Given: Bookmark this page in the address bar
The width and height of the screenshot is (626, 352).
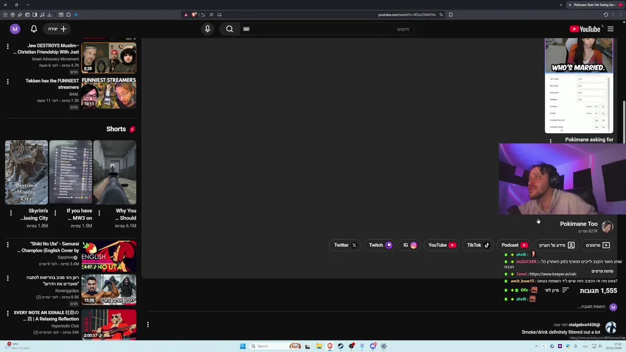Looking at the screenshot, I should tap(450, 15).
